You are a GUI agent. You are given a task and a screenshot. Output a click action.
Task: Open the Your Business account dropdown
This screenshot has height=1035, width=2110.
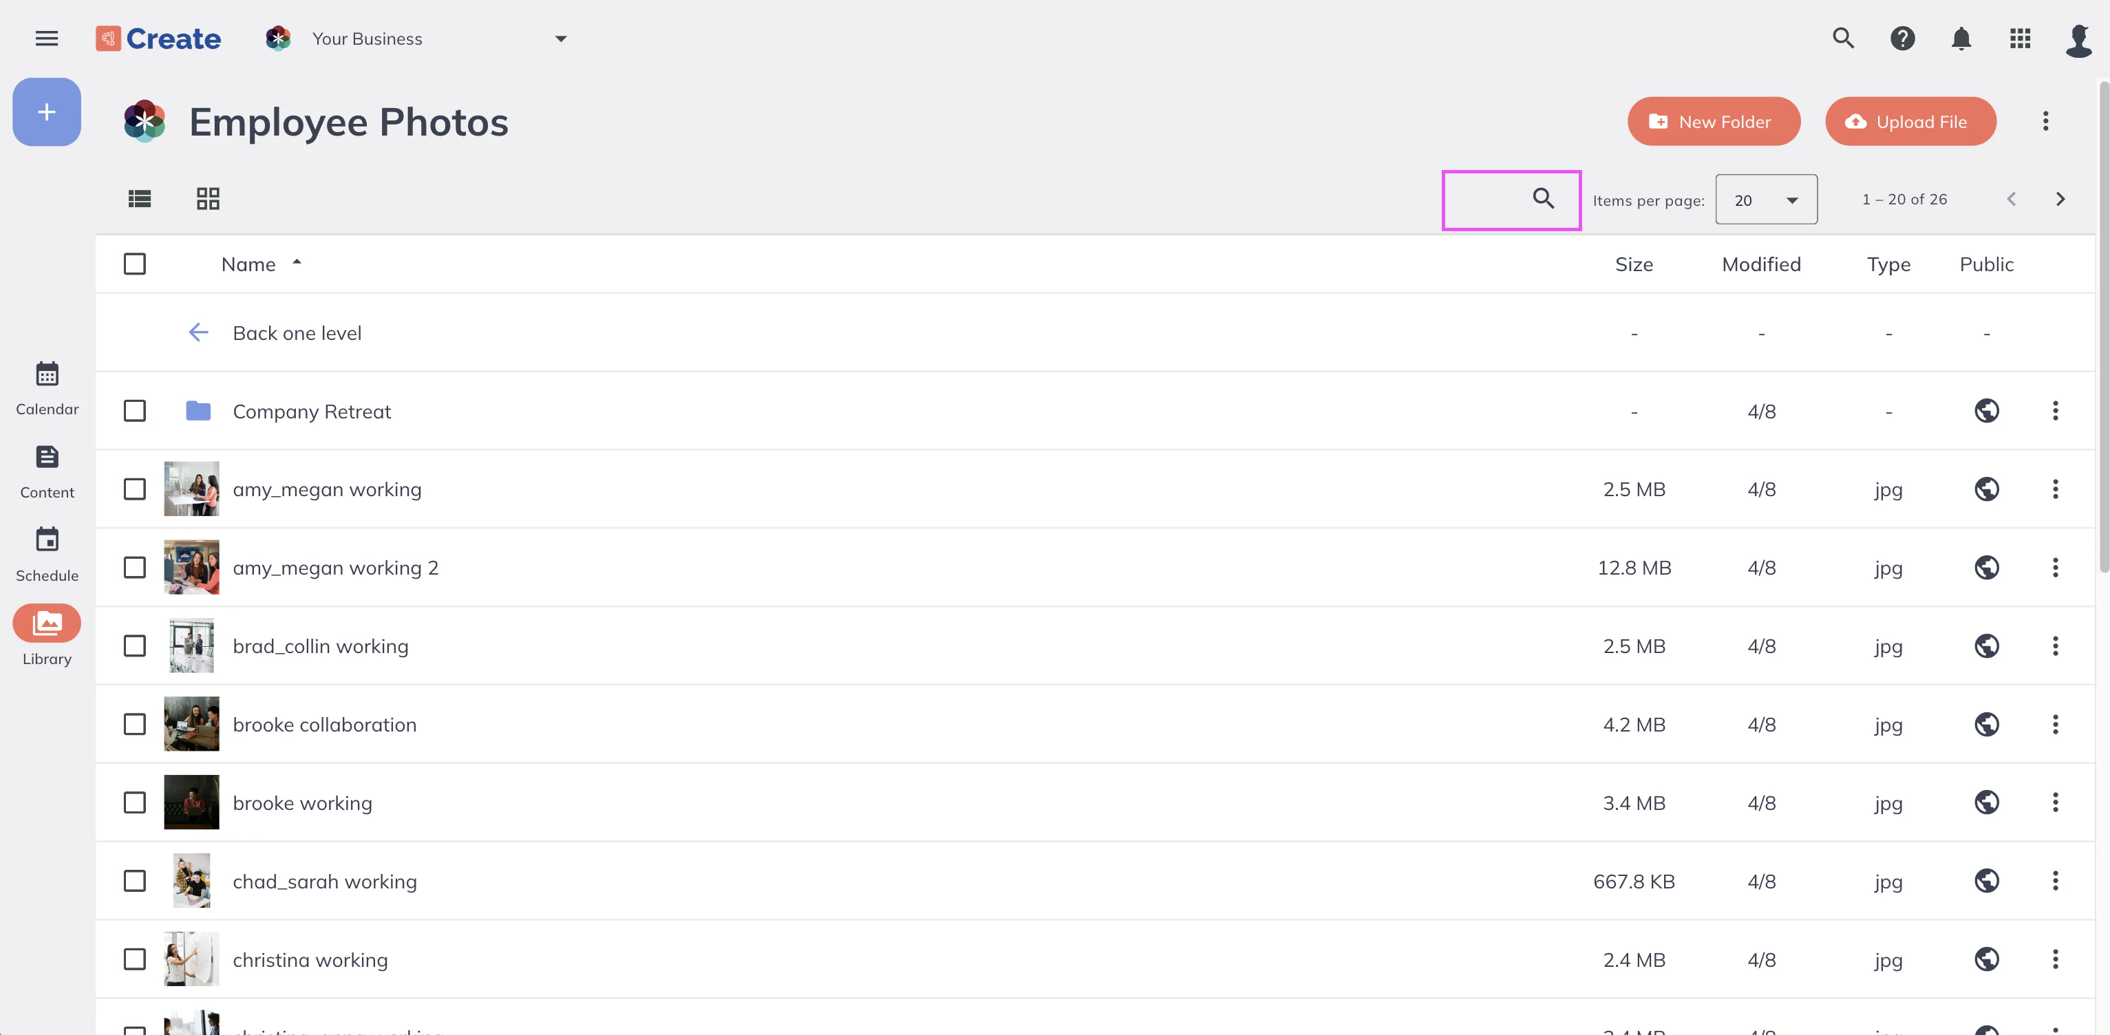pos(560,39)
